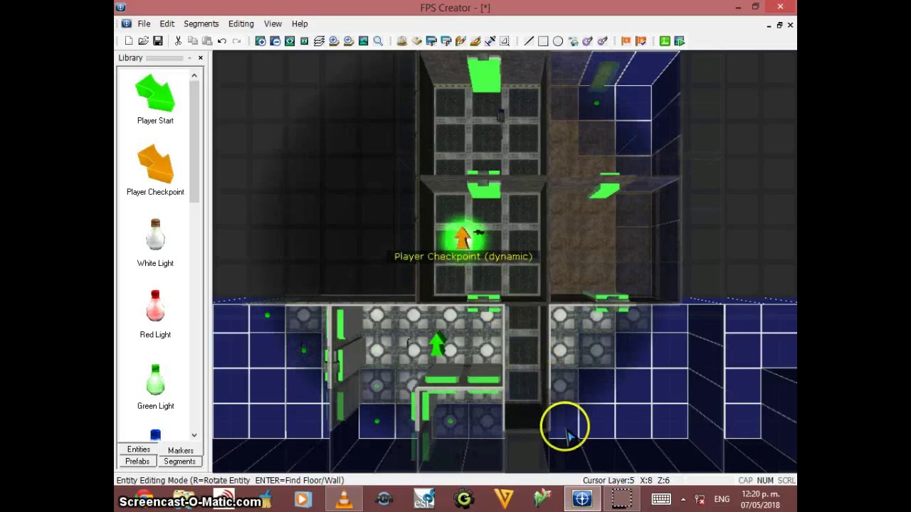Click the Open folder toolbar icon

tap(143, 41)
